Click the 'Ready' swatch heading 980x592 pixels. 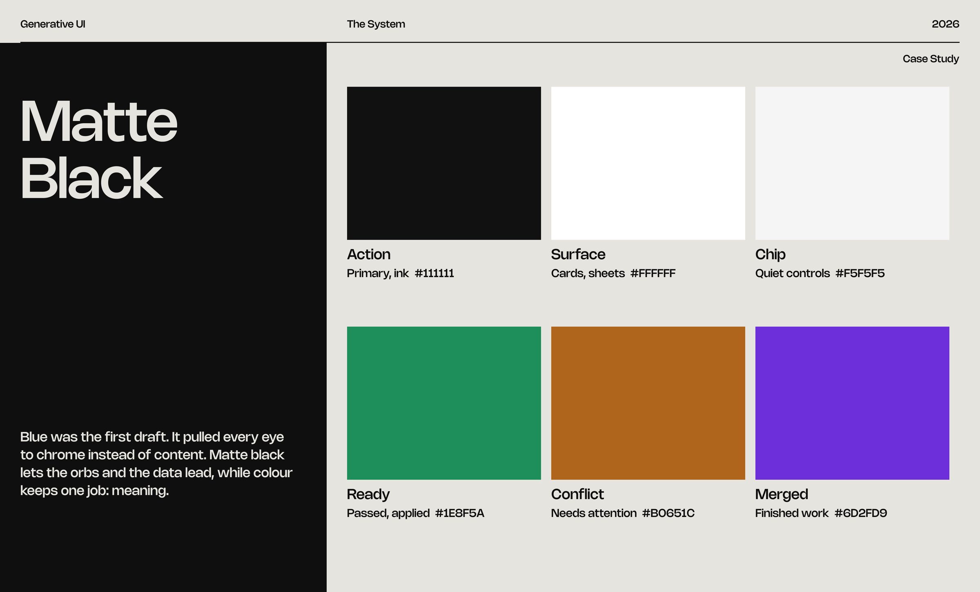point(368,495)
